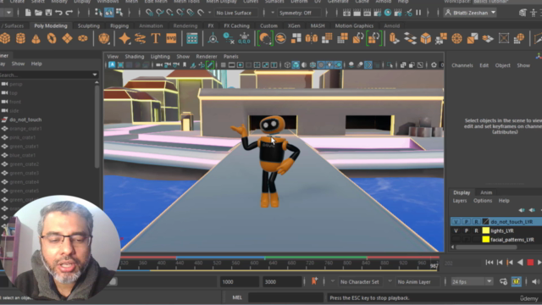Image resolution: width=542 pixels, height=305 pixels.
Task: Create a polygon plane from the shelf
Action: 67,38
